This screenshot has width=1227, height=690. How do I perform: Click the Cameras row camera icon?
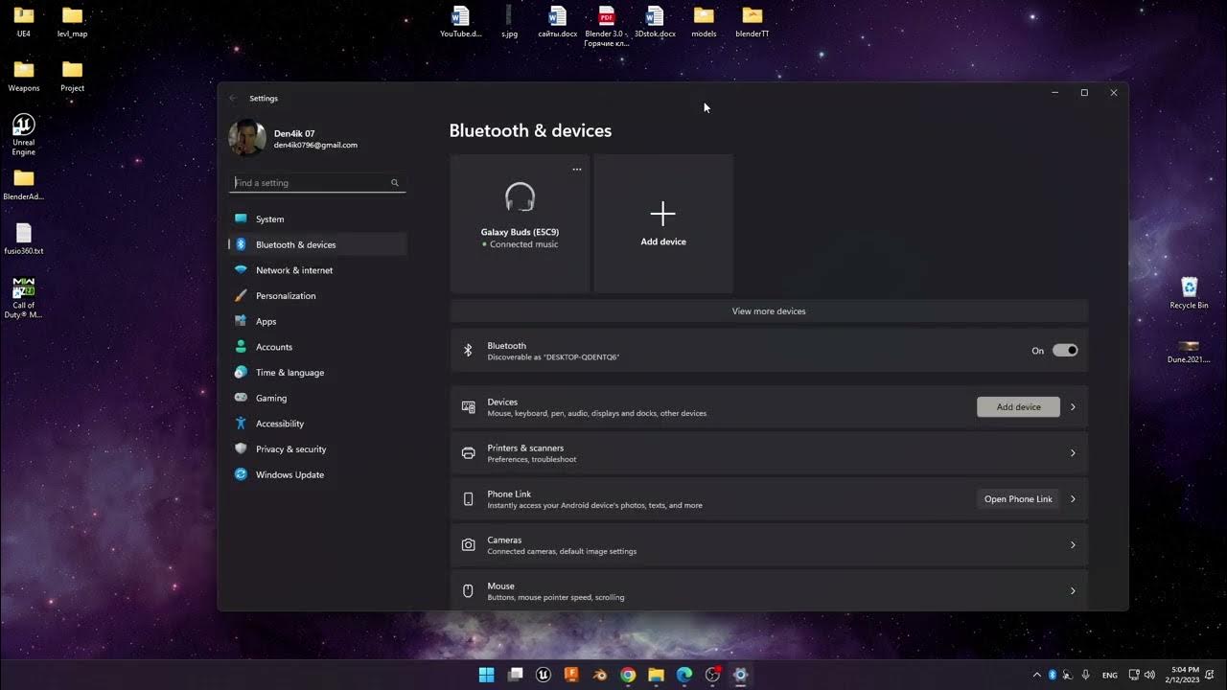pos(468,545)
